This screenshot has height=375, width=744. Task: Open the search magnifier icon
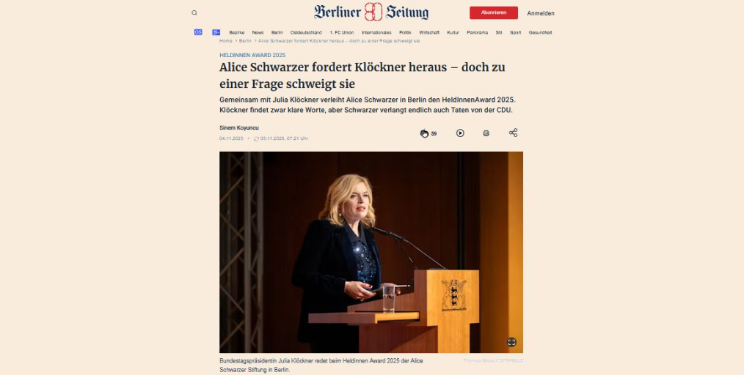[194, 12]
